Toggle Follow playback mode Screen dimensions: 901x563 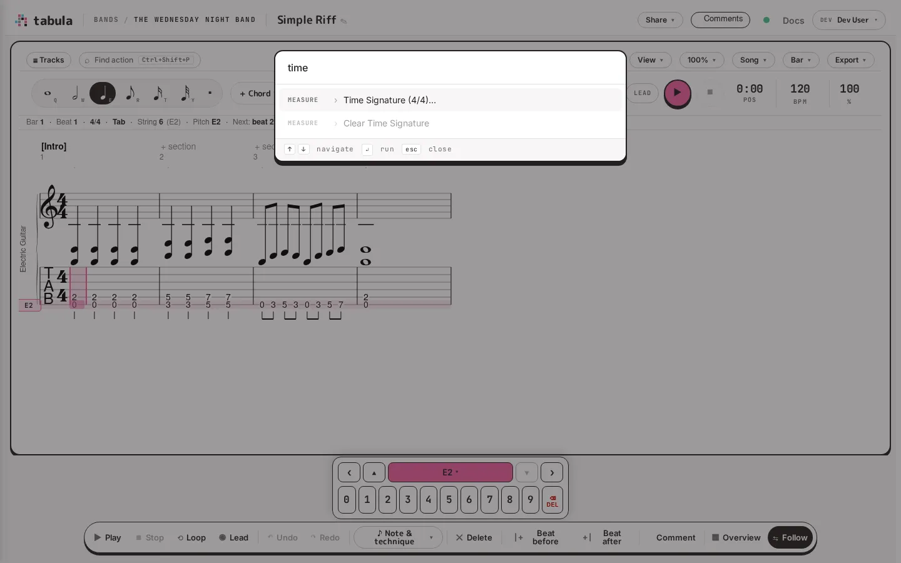(x=790, y=537)
